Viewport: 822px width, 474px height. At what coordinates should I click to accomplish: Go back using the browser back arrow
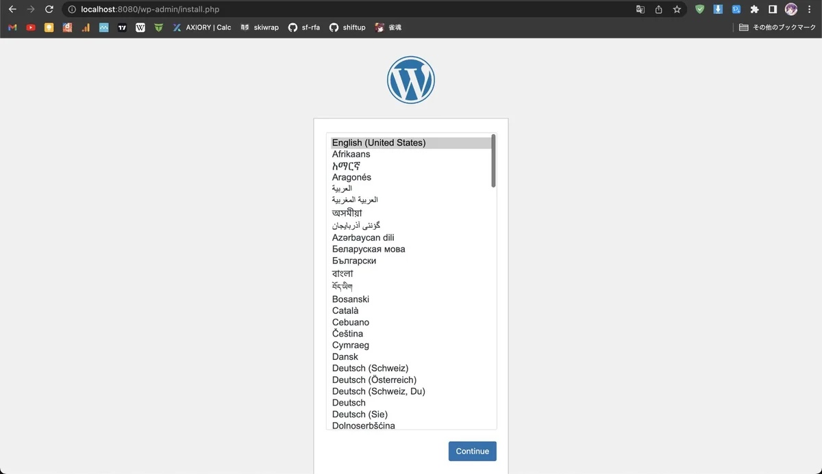(12, 10)
